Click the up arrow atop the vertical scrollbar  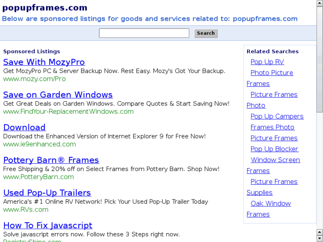coord(319,3)
